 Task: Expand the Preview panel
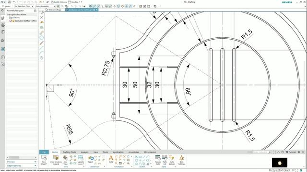coord(22,161)
